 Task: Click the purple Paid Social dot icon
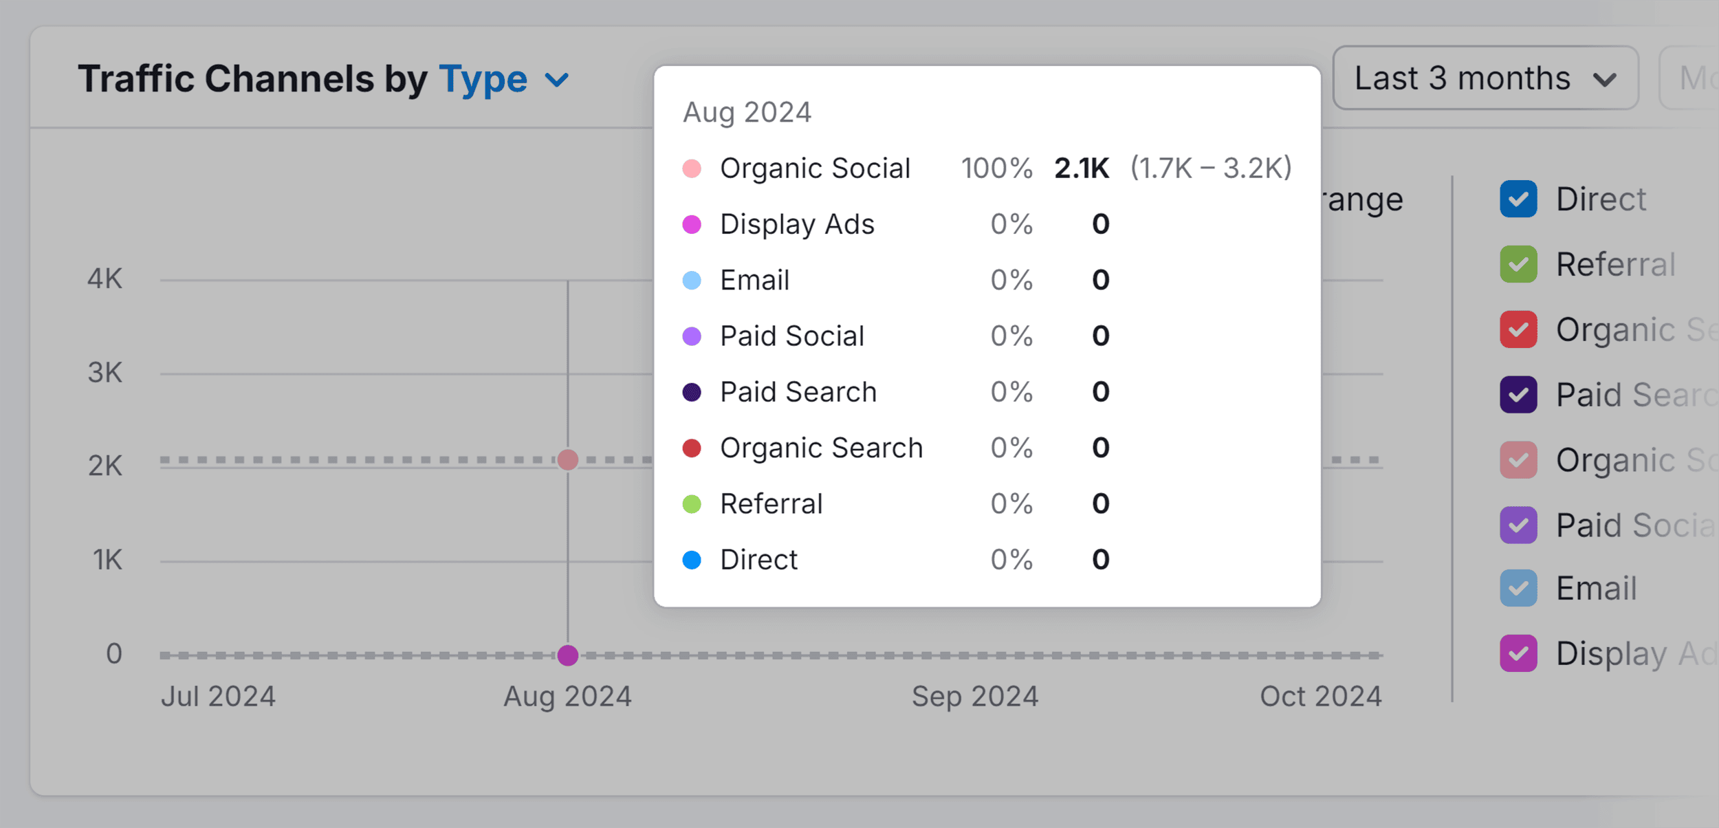[690, 336]
